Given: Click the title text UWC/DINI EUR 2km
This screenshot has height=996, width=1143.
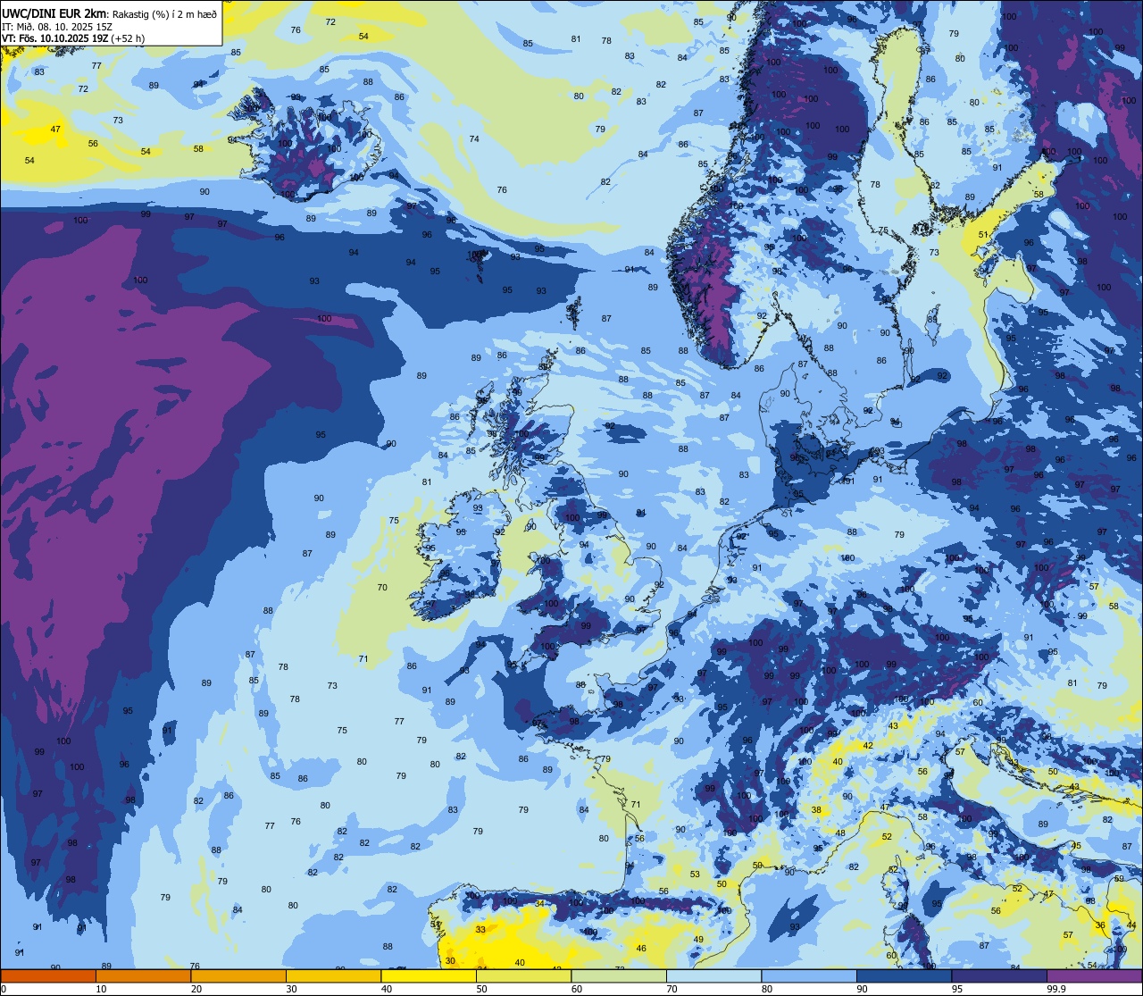Looking at the screenshot, I should [54, 13].
